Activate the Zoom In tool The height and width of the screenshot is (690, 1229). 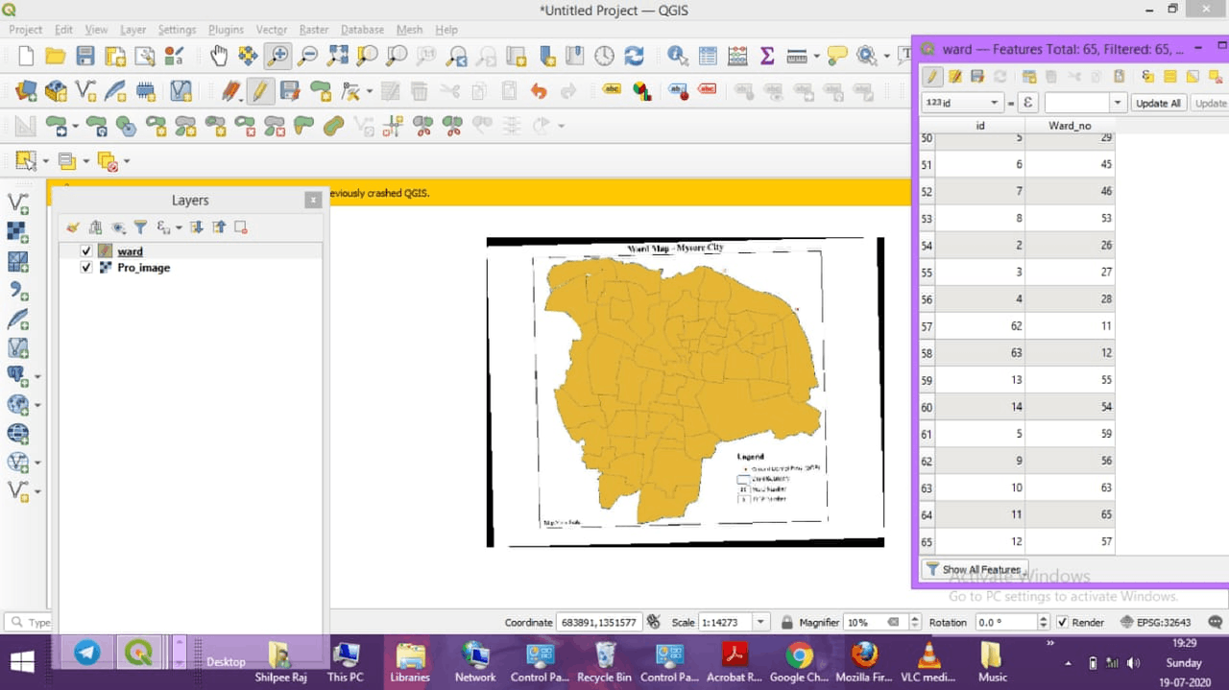(x=277, y=56)
